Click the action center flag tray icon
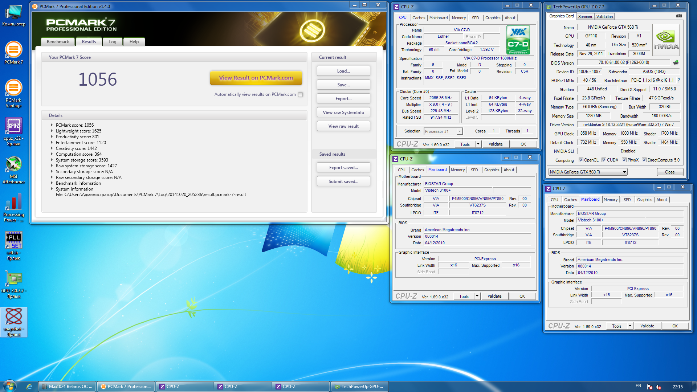 point(650,387)
